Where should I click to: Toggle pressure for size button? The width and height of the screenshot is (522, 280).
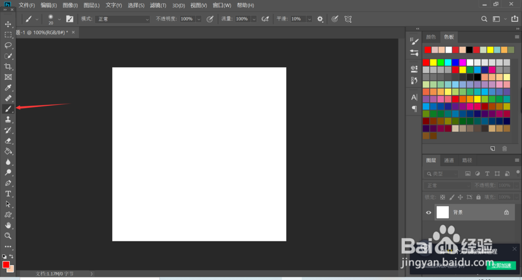(x=335, y=19)
